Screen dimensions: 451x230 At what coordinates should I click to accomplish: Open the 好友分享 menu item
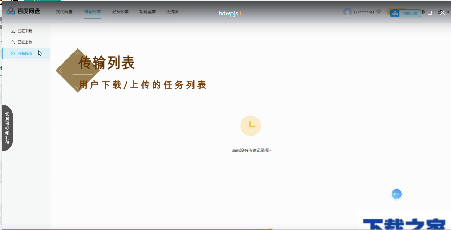click(121, 12)
